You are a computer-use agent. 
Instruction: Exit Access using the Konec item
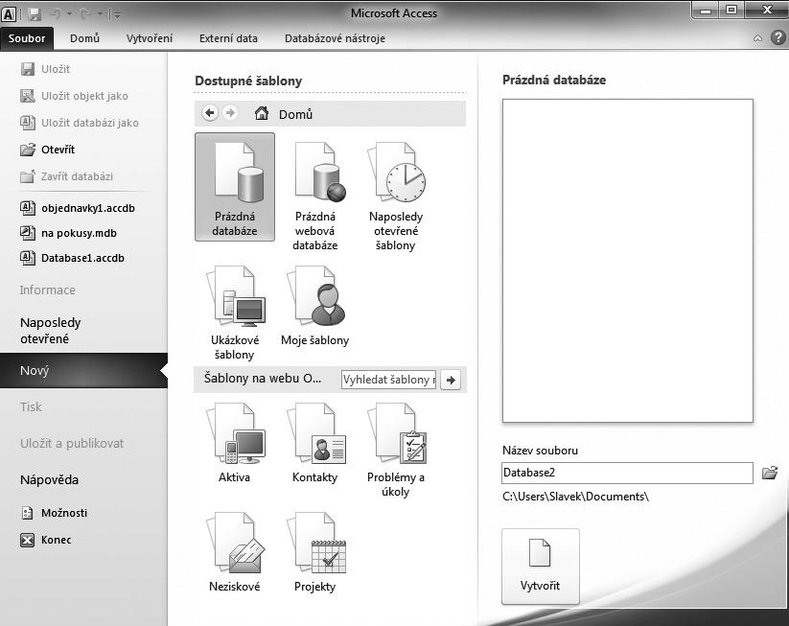click(46, 540)
